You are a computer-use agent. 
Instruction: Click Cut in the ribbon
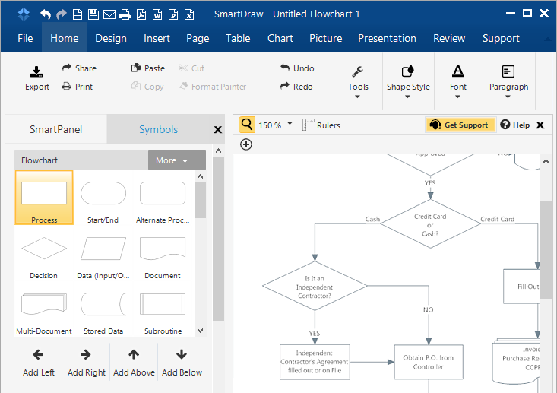coord(191,68)
